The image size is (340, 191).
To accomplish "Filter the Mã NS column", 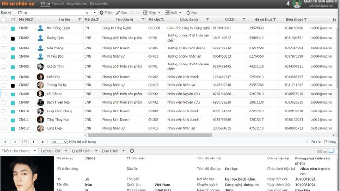I will click(32, 20).
